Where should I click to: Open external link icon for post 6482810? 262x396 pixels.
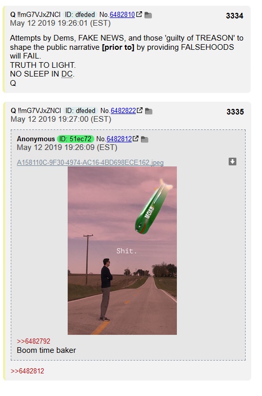[139, 14]
